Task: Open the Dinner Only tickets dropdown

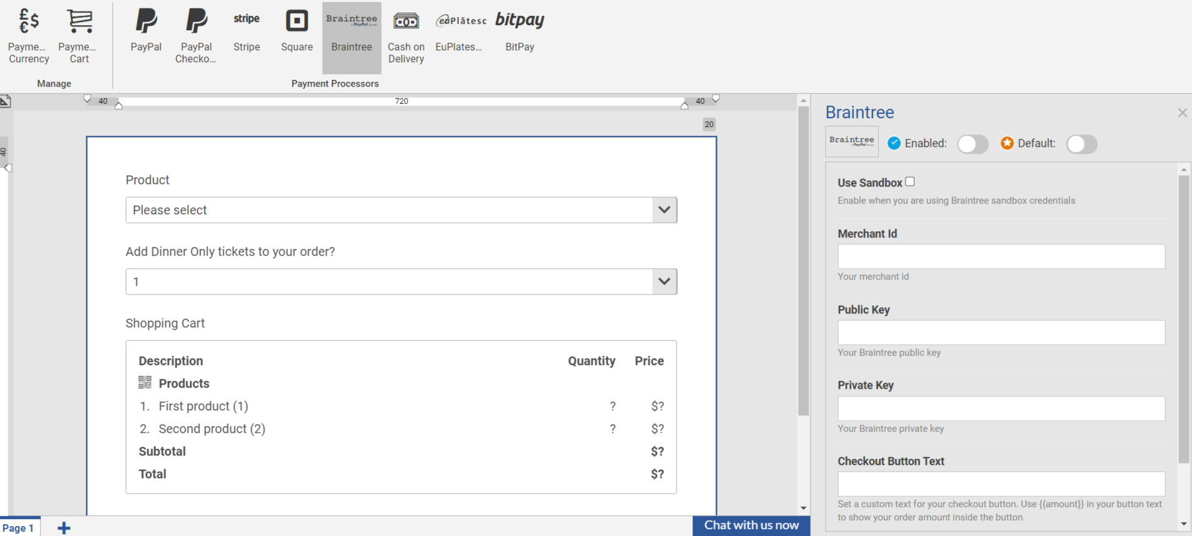Action: 401,282
